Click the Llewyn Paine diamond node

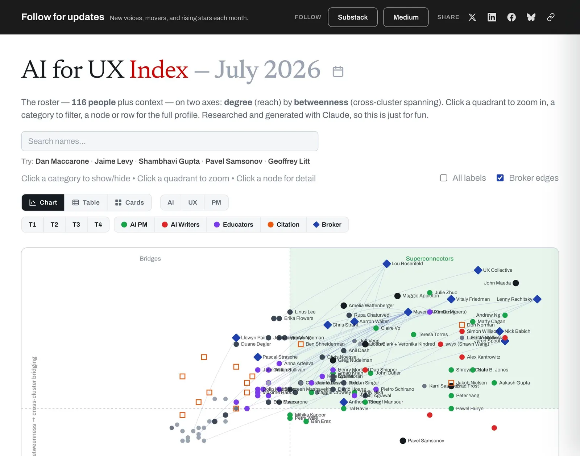[236, 338]
